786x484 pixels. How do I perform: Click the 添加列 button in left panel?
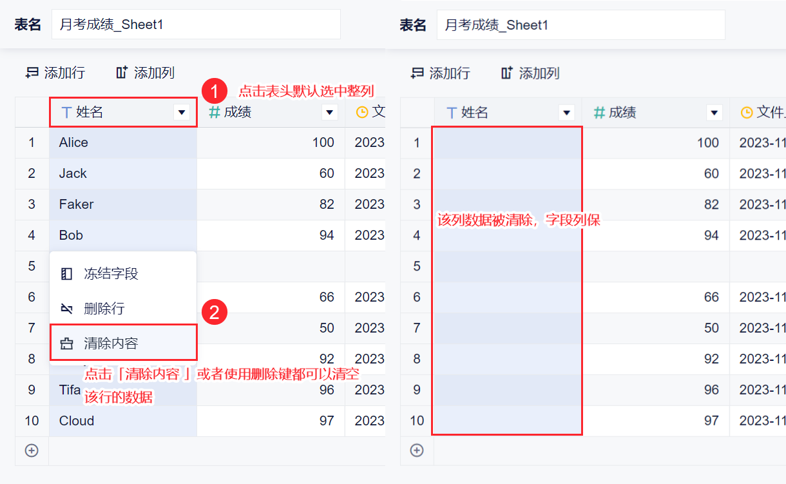154,73
